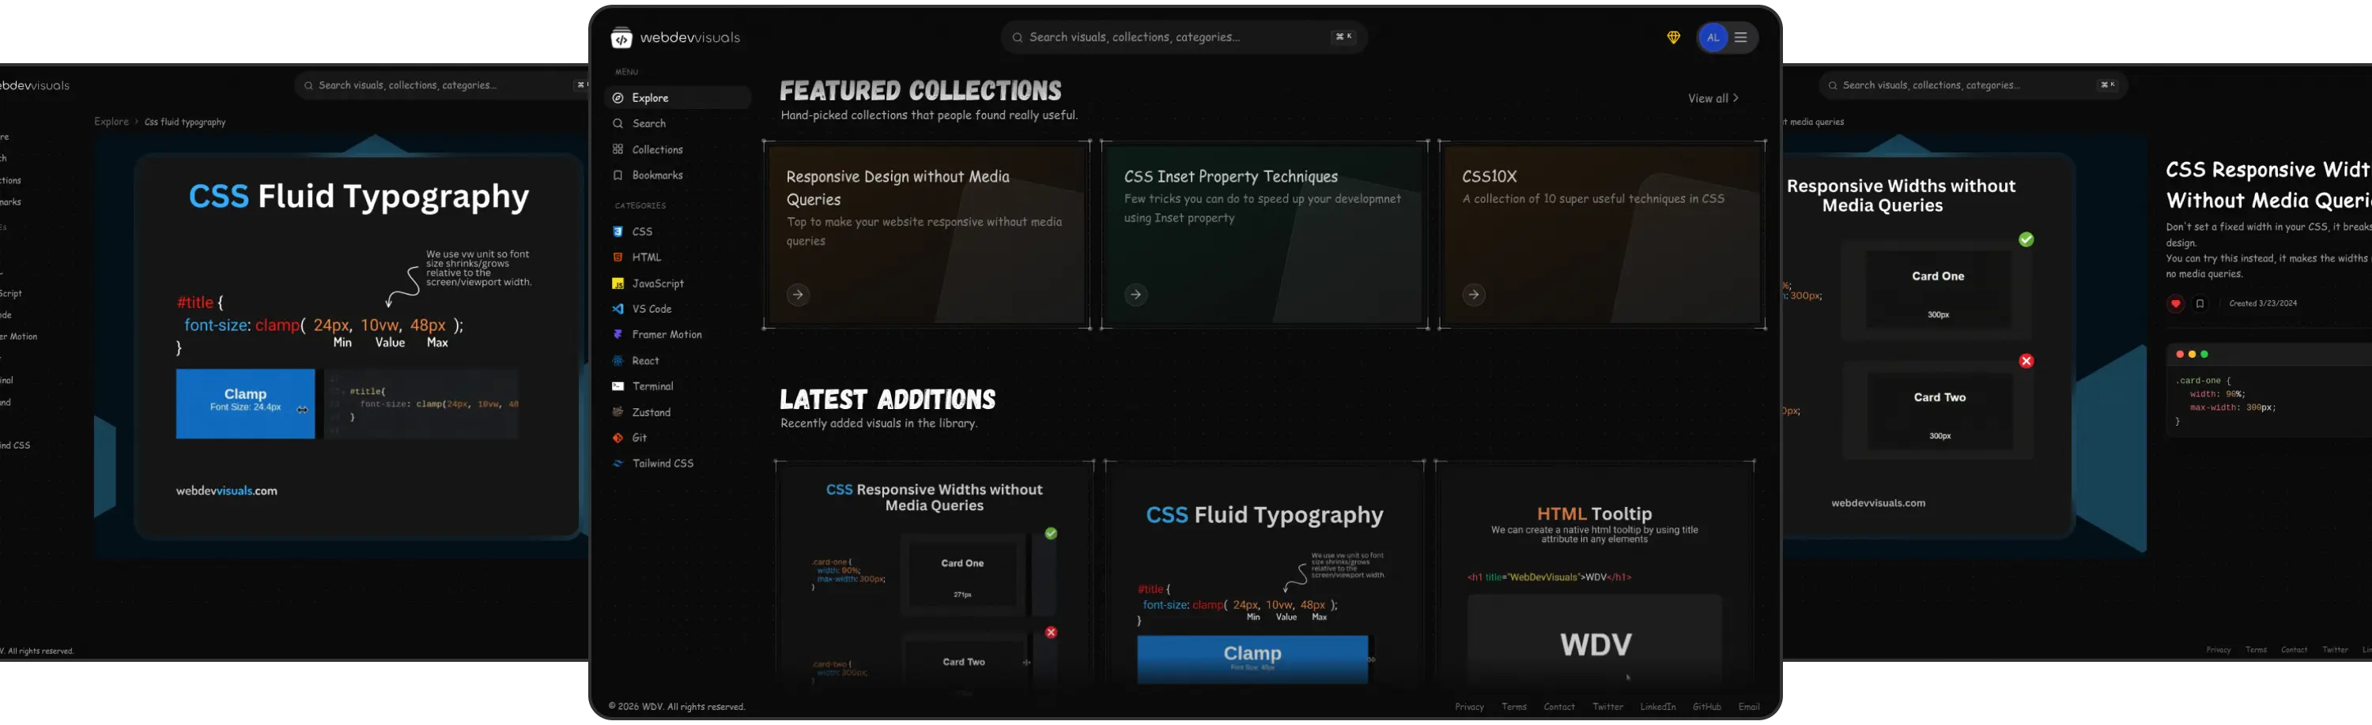
Task: Click Contact footer link in right window
Action: (x=2294, y=649)
